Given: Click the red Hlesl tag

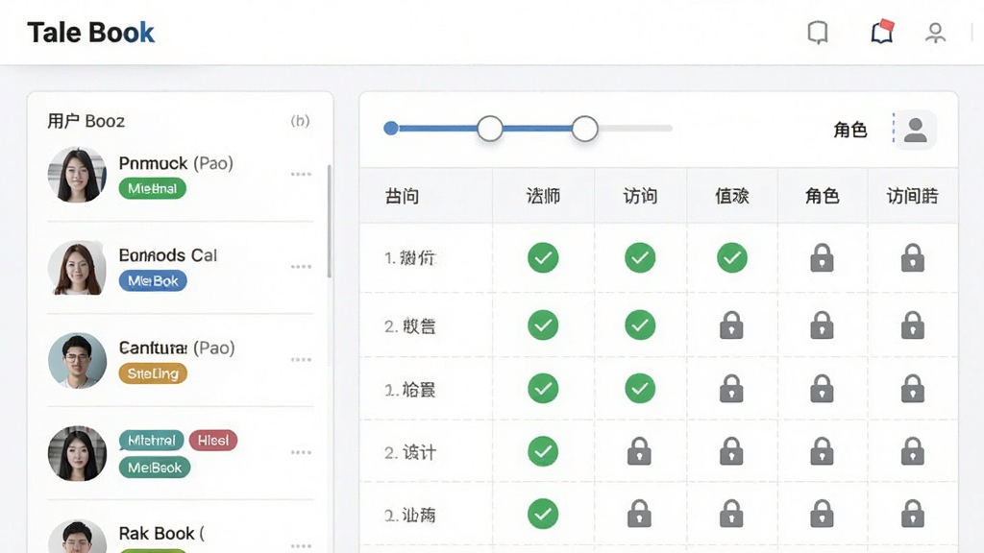Looking at the screenshot, I should [213, 441].
